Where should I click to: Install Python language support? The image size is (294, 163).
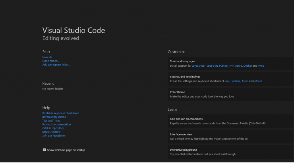coord(223,66)
